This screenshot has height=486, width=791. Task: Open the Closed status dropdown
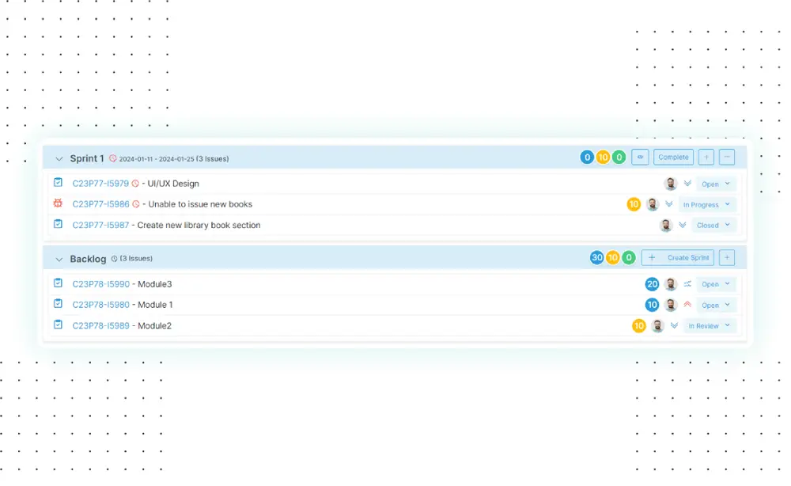coord(713,226)
